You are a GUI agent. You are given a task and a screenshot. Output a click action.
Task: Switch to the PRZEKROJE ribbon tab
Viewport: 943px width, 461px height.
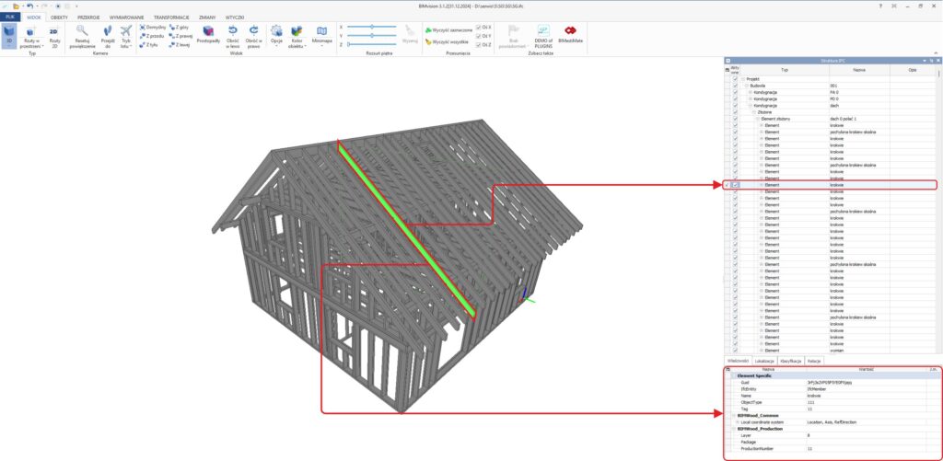tap(88, 17)
